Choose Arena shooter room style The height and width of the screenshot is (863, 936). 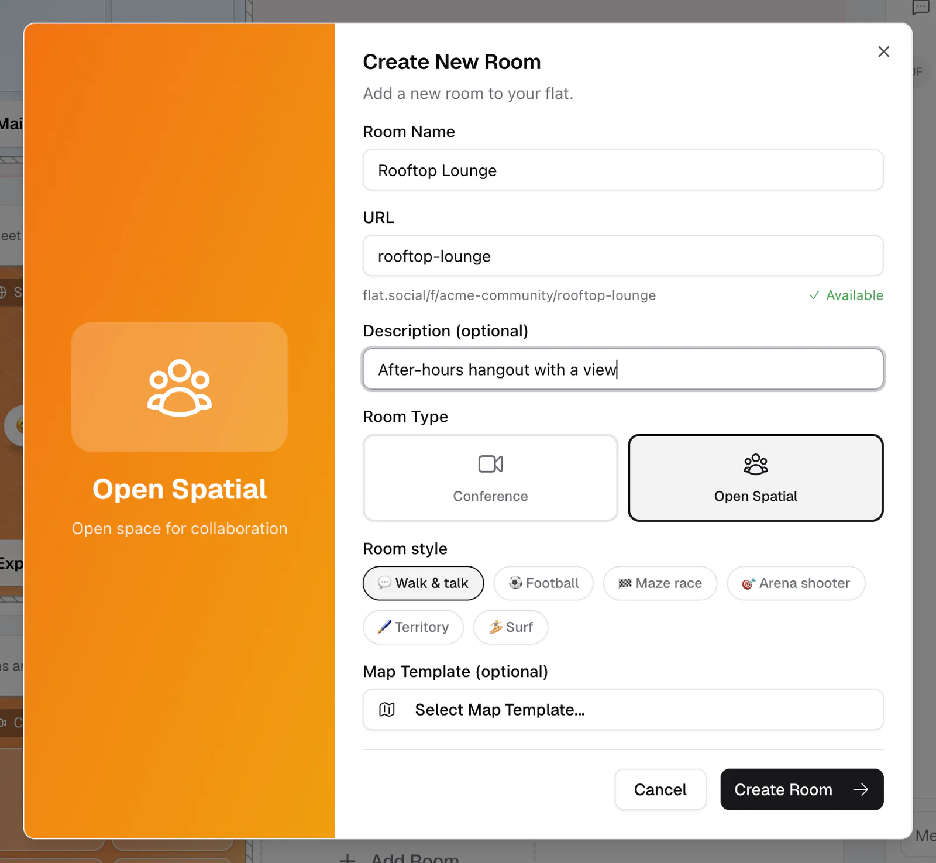pyautogui.click(x=796, y=583)
